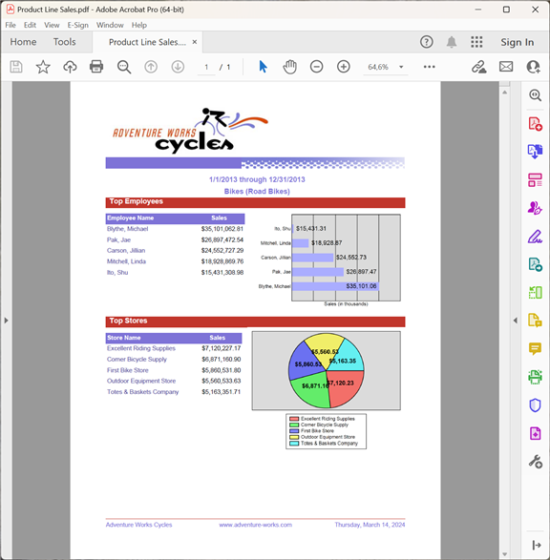Open the zoom level dropdown
This screenshot has height=560, width=550.
click(401, 67)
